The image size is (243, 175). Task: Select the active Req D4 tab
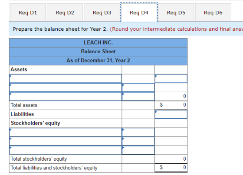(139, 13)
